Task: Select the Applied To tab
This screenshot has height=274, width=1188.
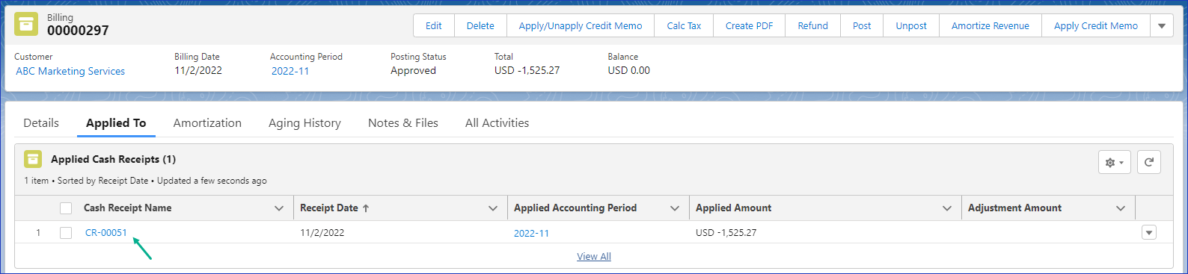Action: tap(116, 123)
